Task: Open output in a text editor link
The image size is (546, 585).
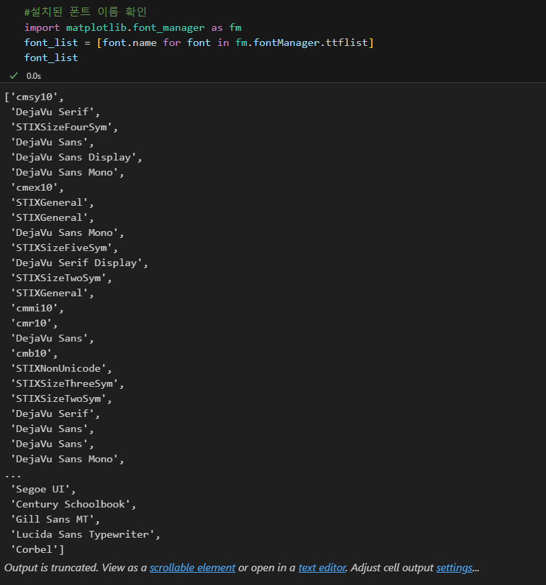Action: click(x=322, y=567)
